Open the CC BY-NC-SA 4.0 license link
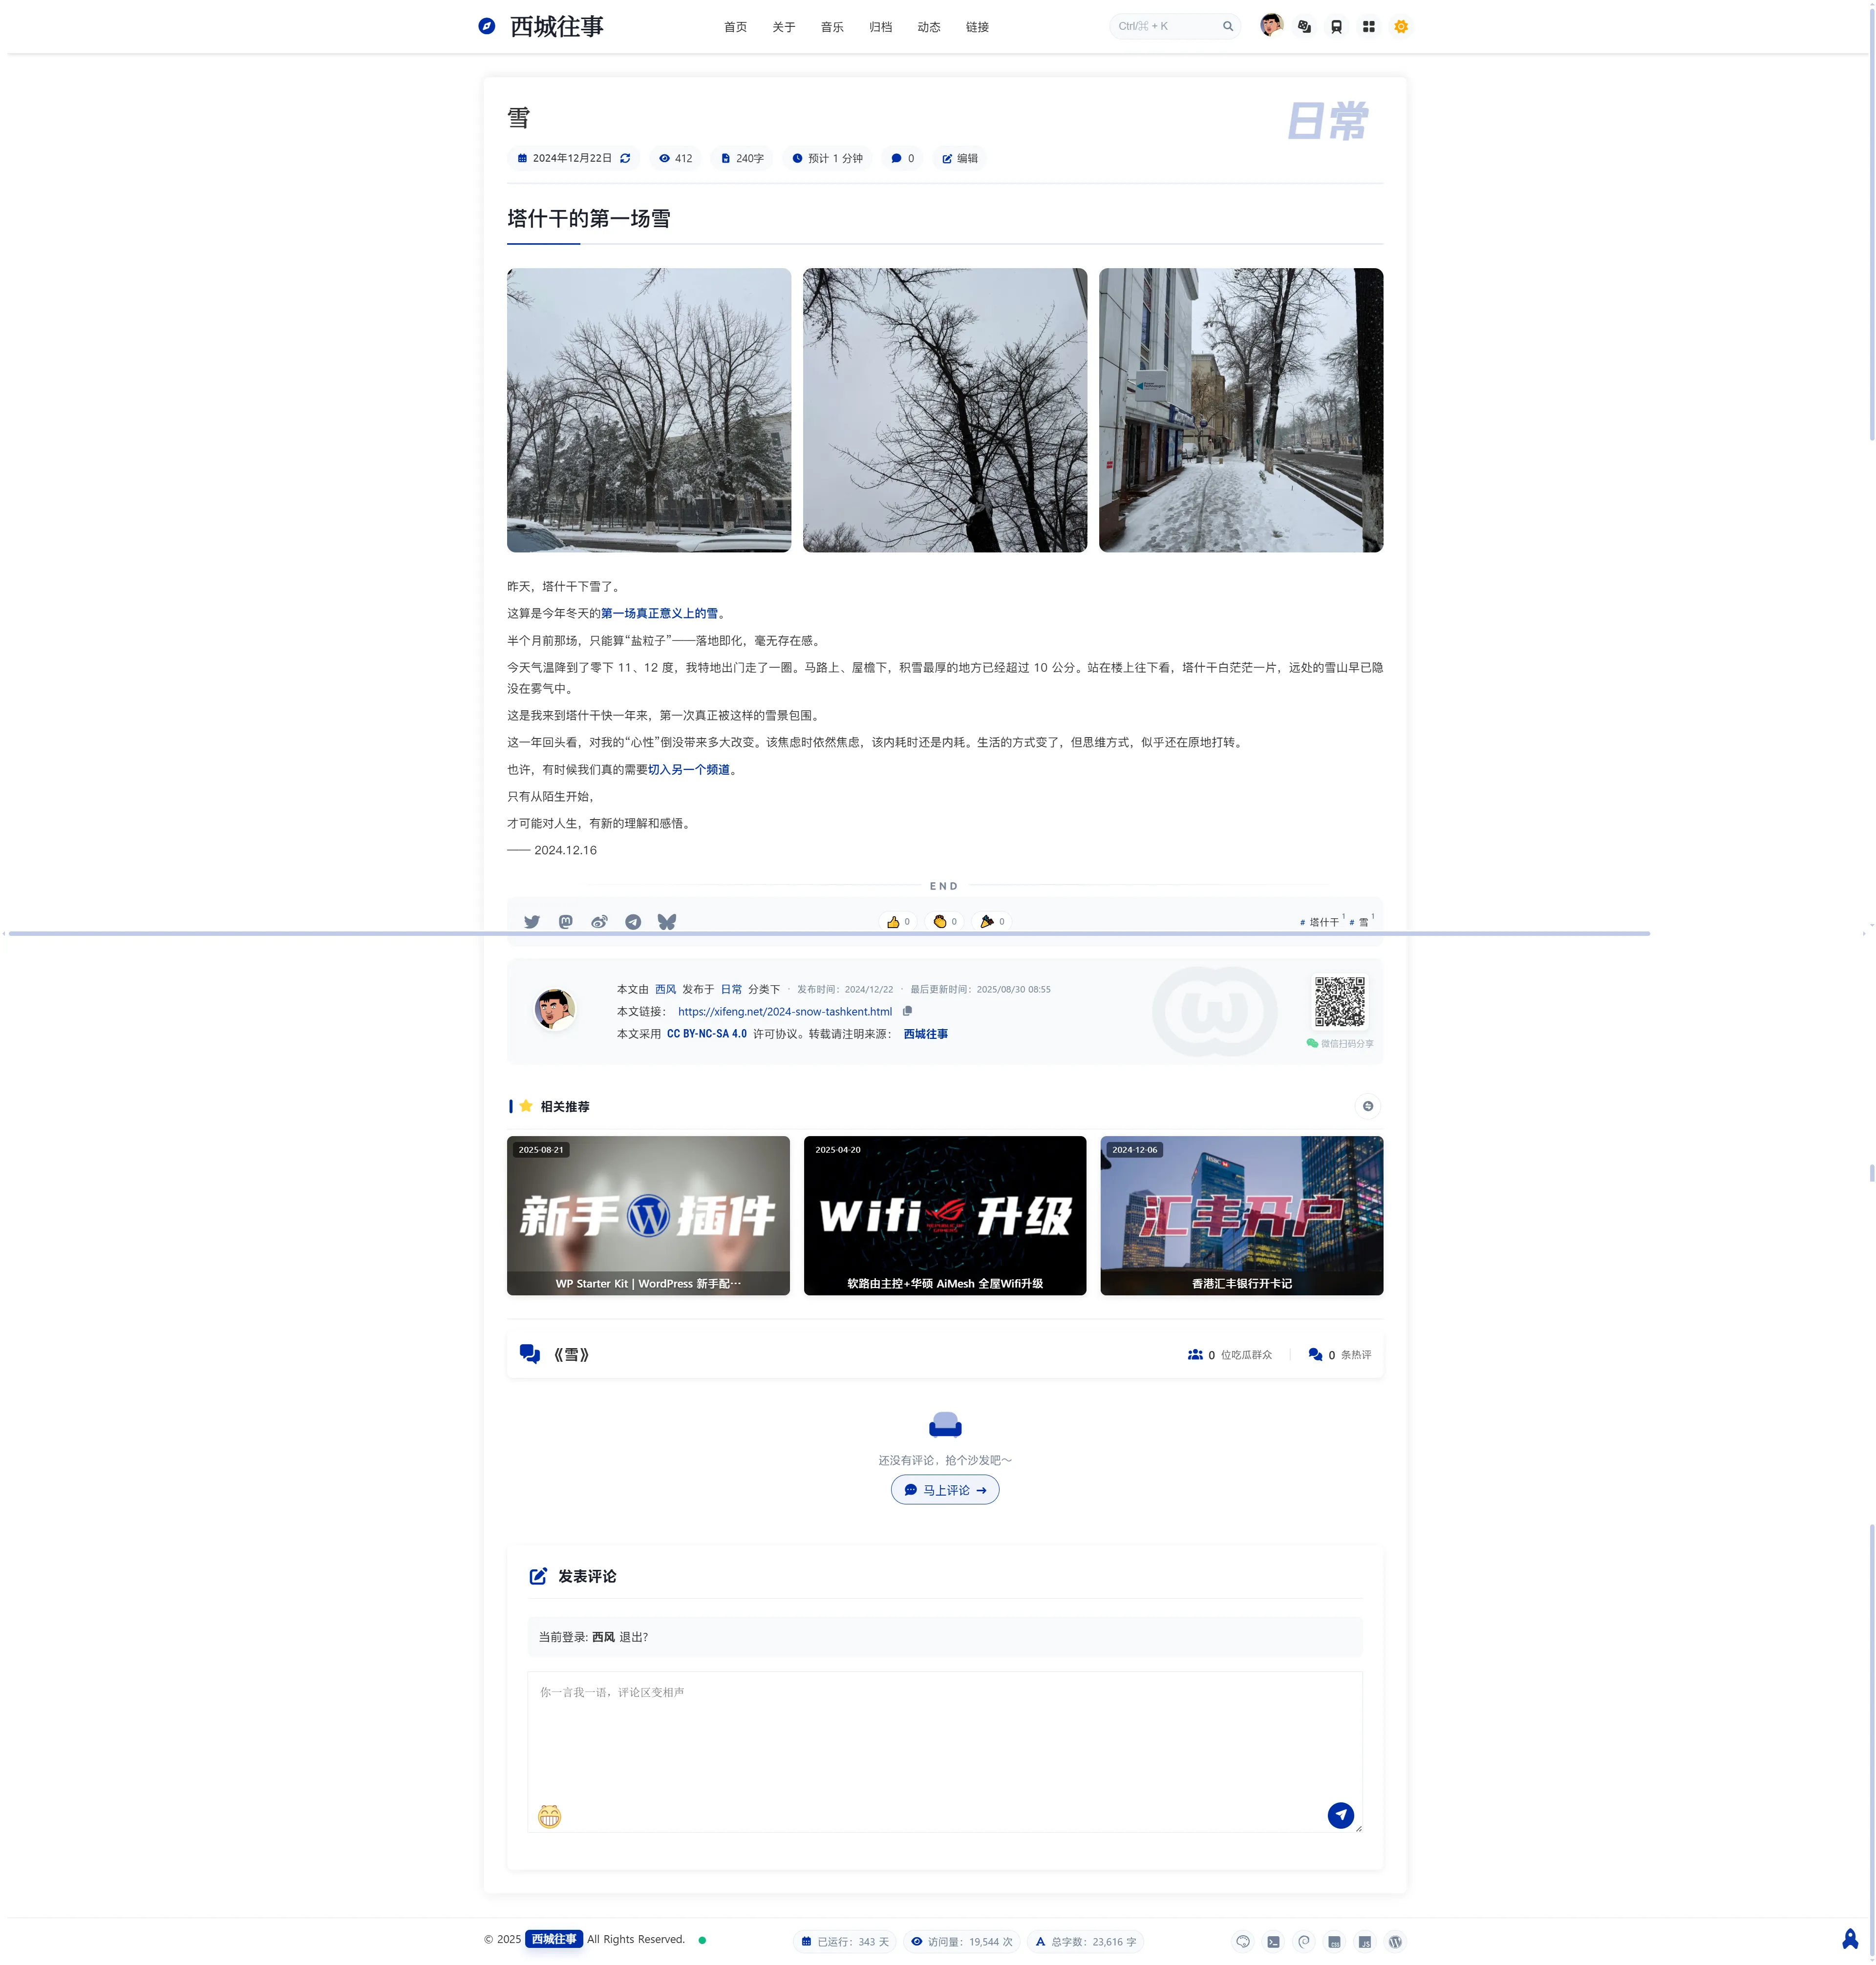 tap(706, 1034)
